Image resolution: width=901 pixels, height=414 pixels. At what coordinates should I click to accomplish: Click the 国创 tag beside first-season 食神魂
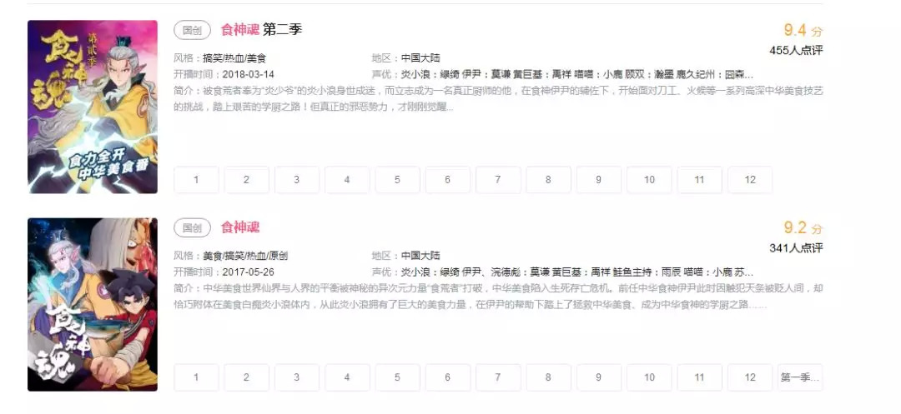pos(193,227)
